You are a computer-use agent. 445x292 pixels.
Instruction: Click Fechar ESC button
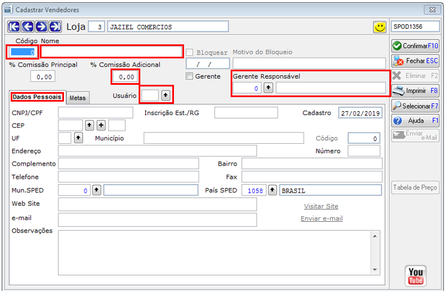click(415, 61)
